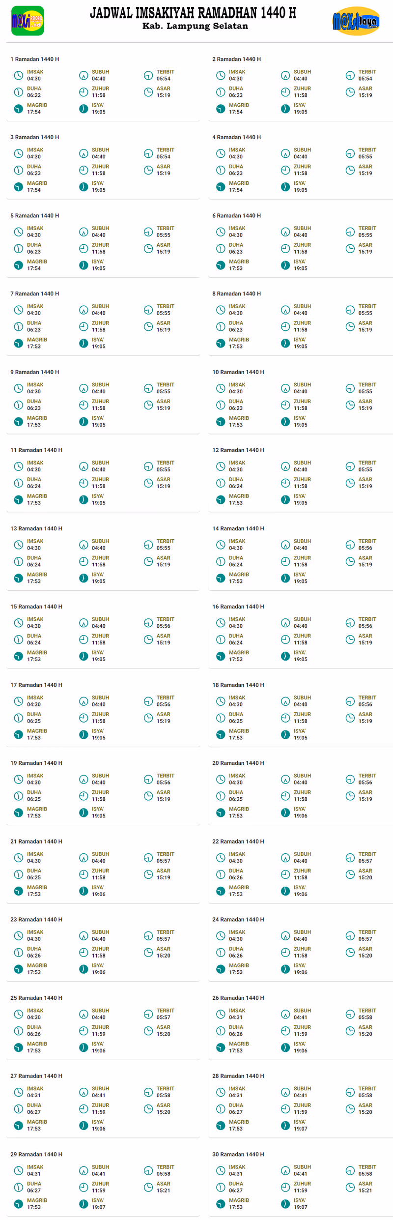Select the 24 Ramadan 1440 H heading
This screenshot has width=393, height=1220.
[238, 919]
